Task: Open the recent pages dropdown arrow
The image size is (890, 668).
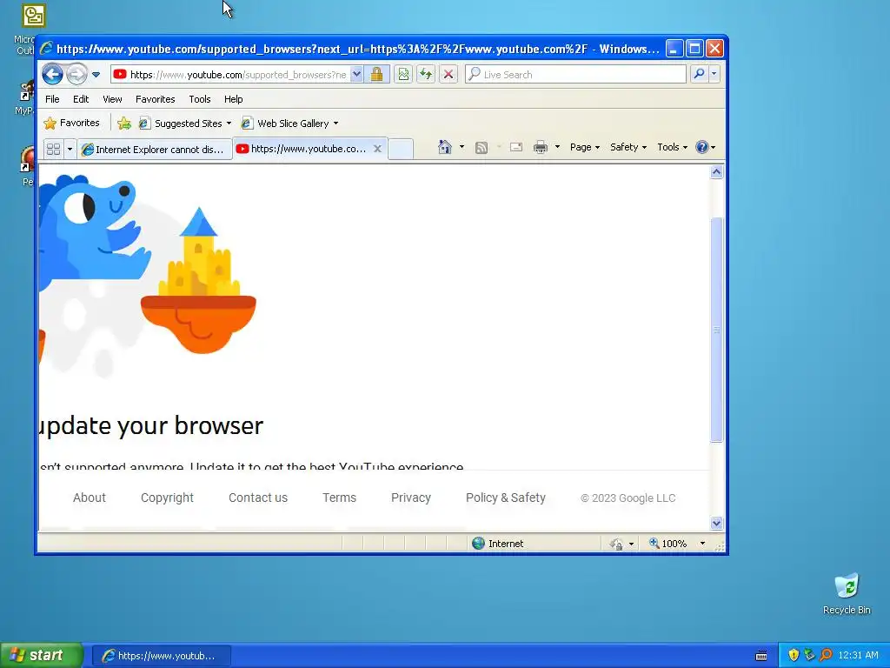Action: pos(96,75)
